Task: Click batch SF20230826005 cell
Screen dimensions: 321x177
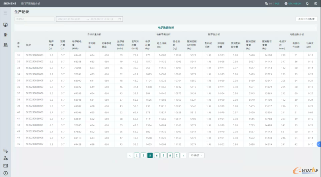Action: (x=34, y=100)
